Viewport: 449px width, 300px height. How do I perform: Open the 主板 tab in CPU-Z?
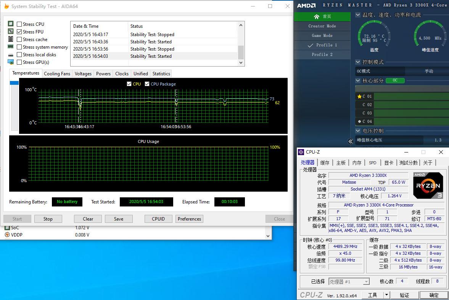[x=341, y=163]
